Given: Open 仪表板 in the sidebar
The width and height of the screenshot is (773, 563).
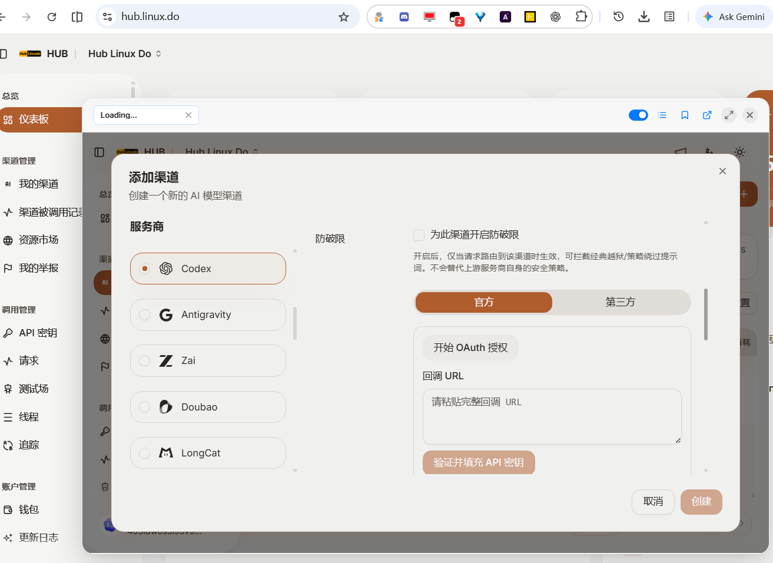Looking at the screenshot, I should 40,120.
